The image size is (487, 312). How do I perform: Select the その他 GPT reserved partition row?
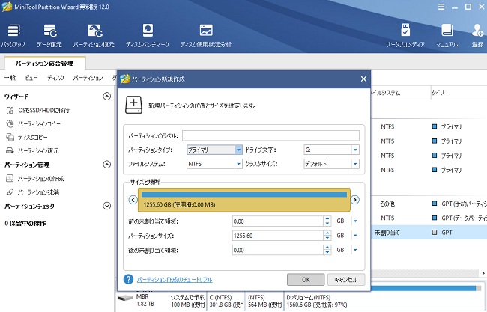click(429, 204)
